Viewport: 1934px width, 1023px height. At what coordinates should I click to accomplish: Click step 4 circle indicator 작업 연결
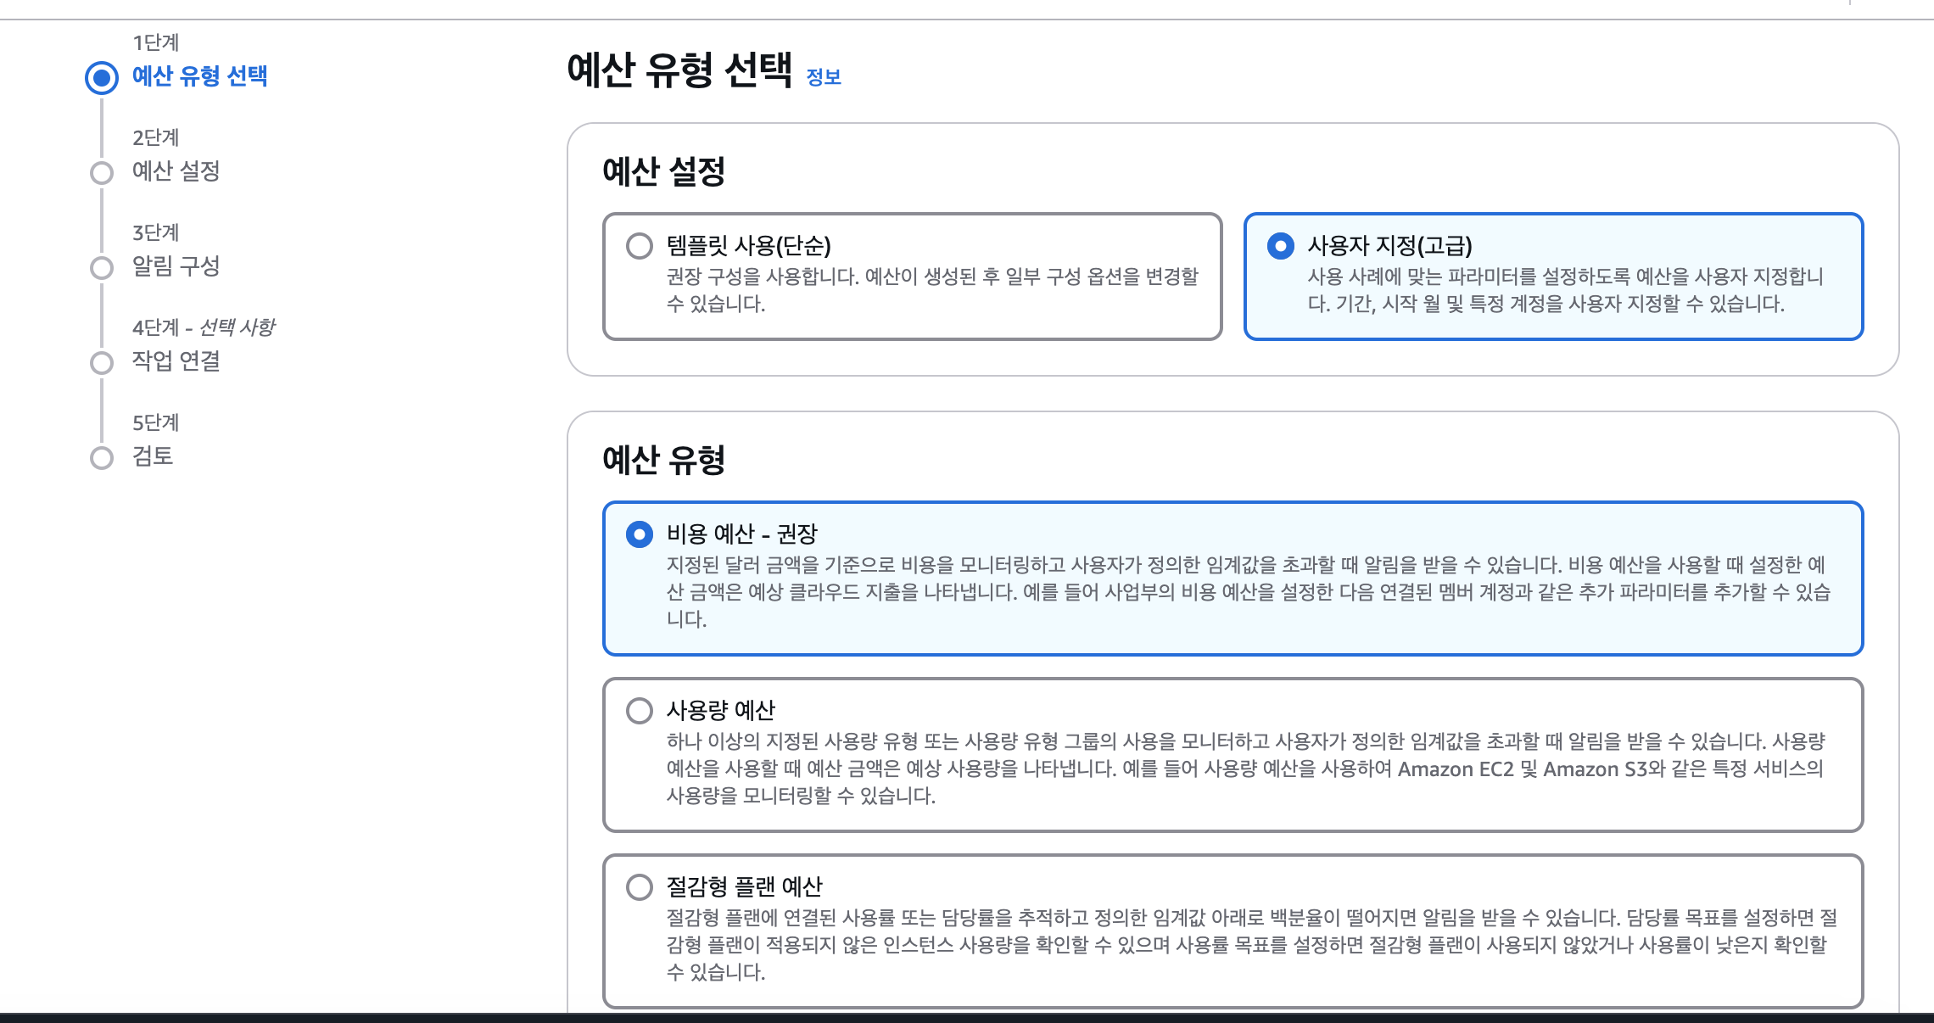[102, 363]
